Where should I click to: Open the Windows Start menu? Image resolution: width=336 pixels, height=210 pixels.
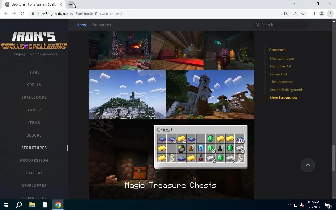(6, 205)
